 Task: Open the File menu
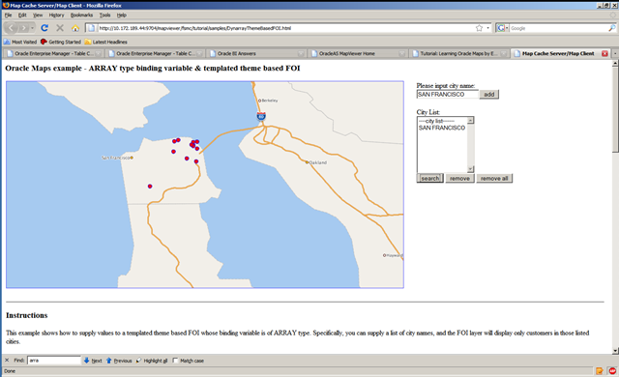9,15
